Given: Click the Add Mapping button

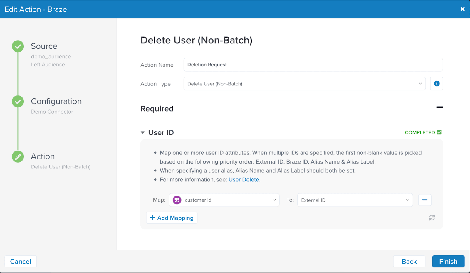Looking at the screenshot, I should point(172,218).
